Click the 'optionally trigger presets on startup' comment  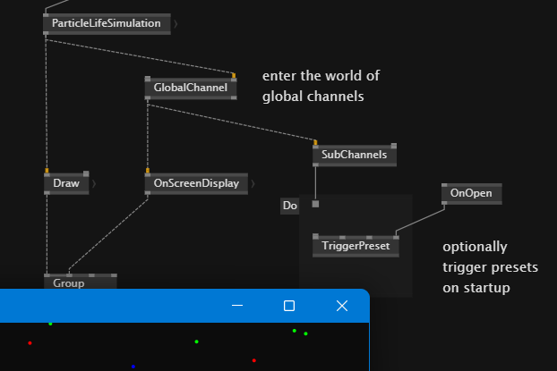[x=490, y=267]
